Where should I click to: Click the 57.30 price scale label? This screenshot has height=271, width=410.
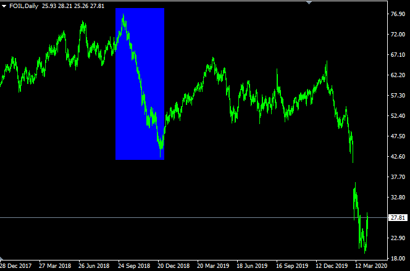click(398, 96)
